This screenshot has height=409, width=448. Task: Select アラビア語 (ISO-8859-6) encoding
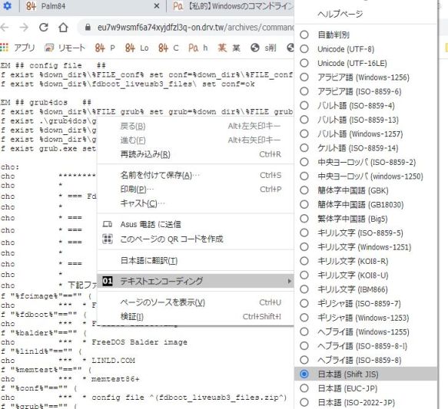click(x=366, y=91)
